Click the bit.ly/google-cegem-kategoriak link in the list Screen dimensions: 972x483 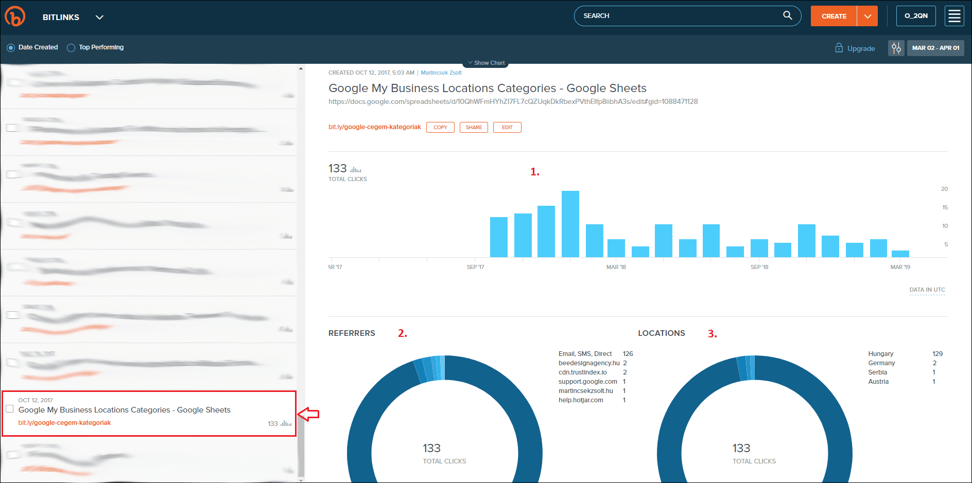(64, 423)
